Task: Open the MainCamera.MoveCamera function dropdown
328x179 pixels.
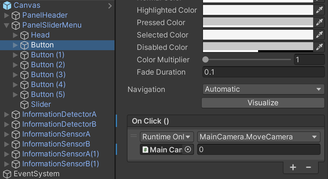Action: coord(258,137)
